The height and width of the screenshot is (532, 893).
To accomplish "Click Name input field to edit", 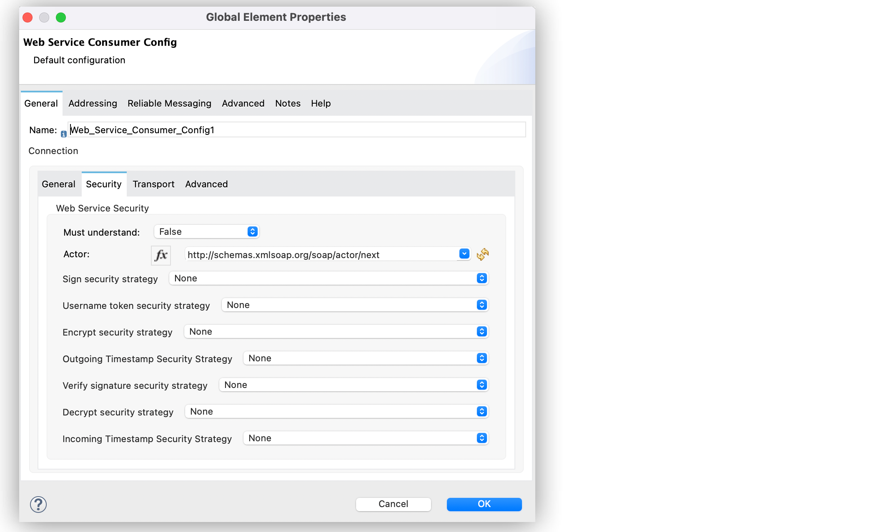I will pos(296,130).
